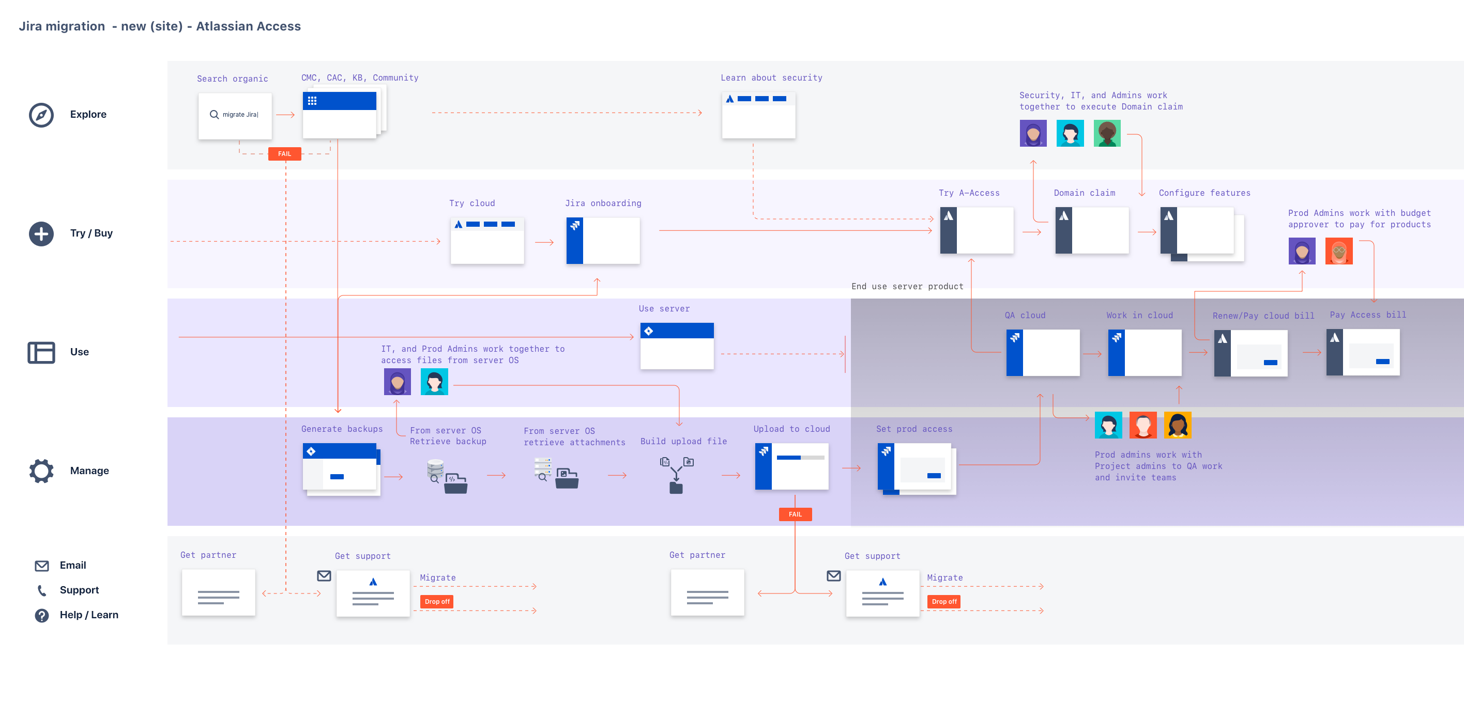Click the second Migrate label
Image resolution: width=1464 pixels, height=704 pixels.
(x=945, y=578)
